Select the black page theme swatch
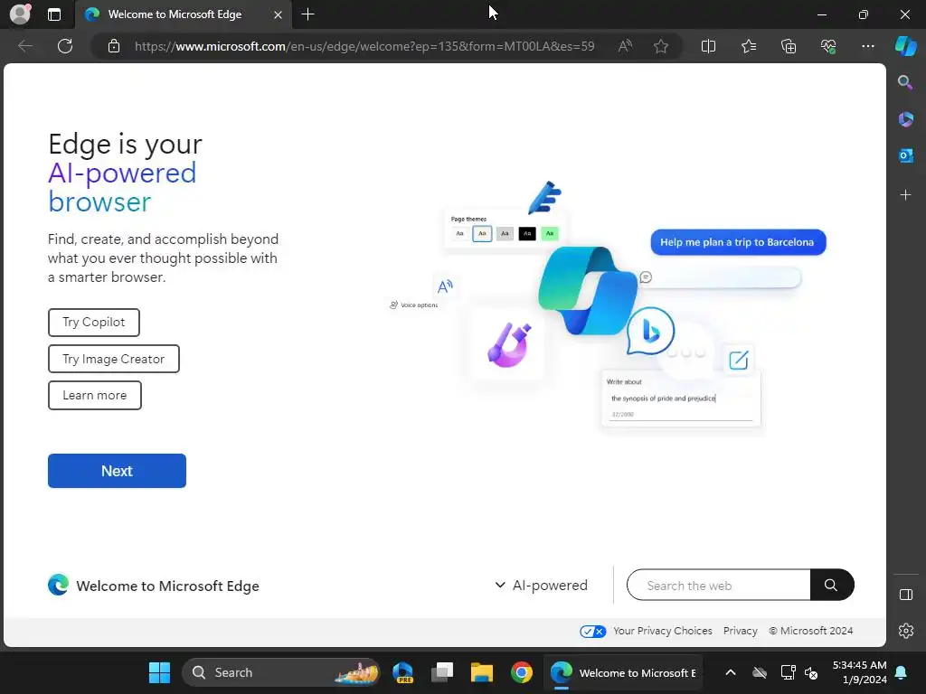The image size is (926, 694). [x=527, y=234]
